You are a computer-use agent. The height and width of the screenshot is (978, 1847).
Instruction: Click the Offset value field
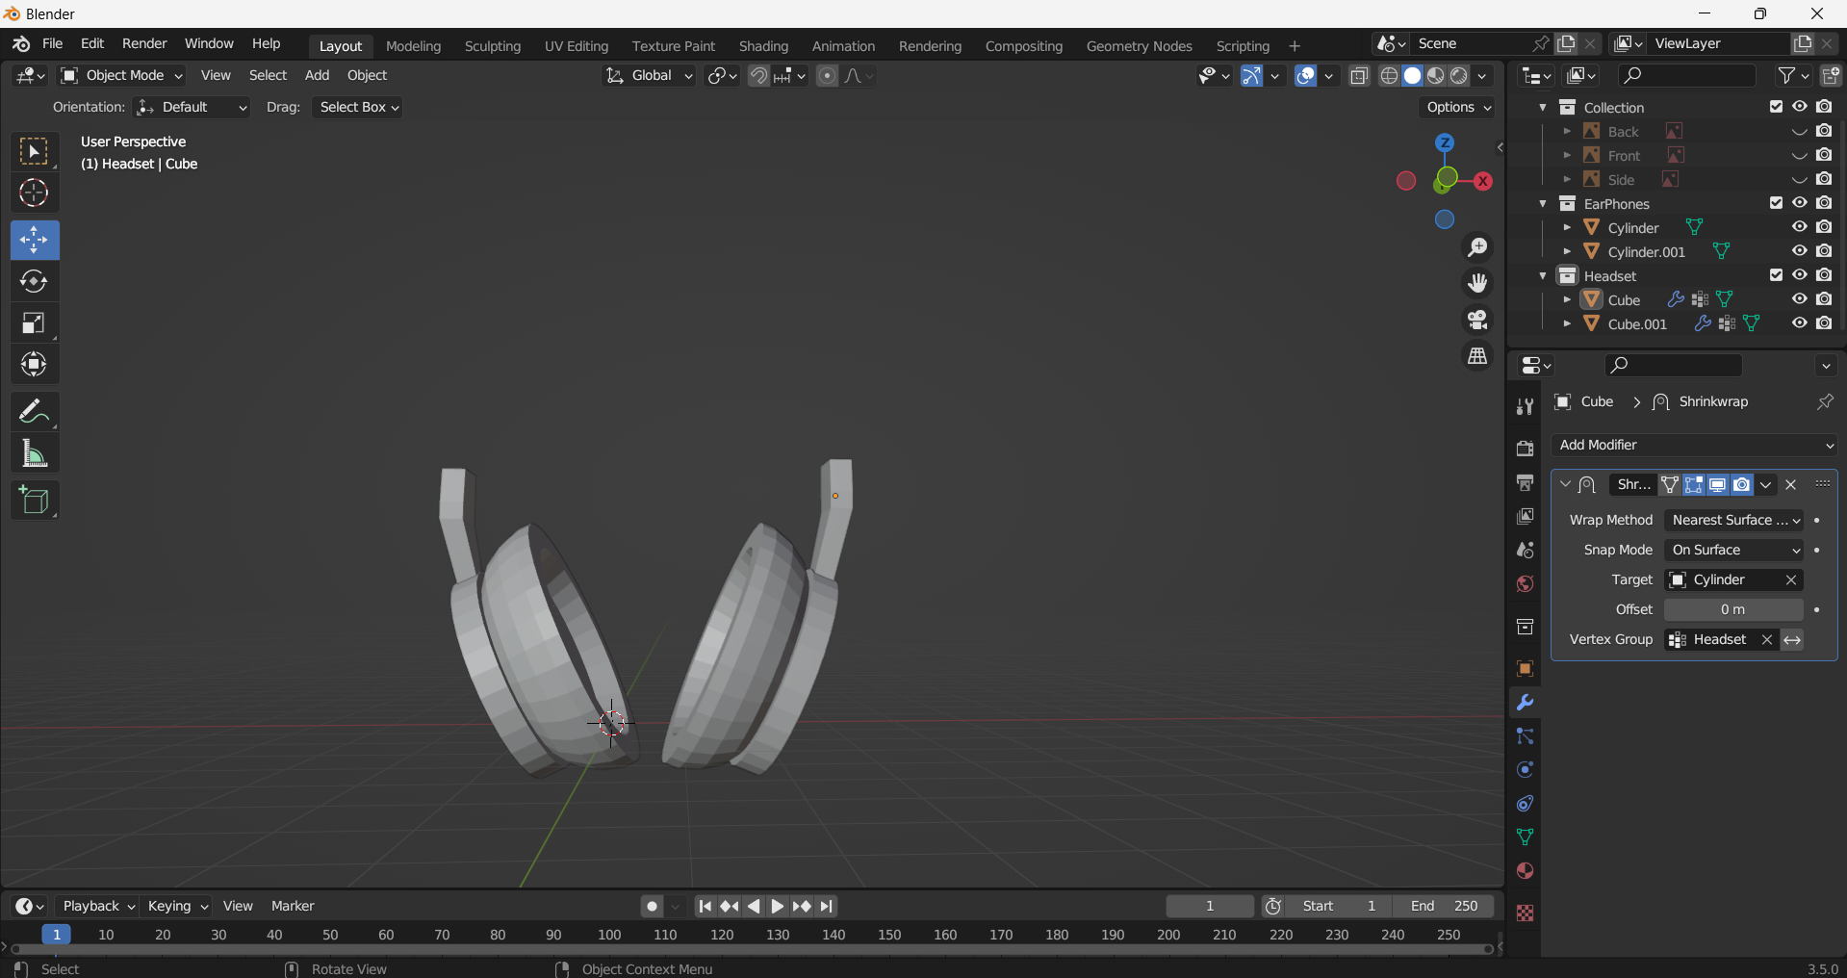pos(1732,609)
